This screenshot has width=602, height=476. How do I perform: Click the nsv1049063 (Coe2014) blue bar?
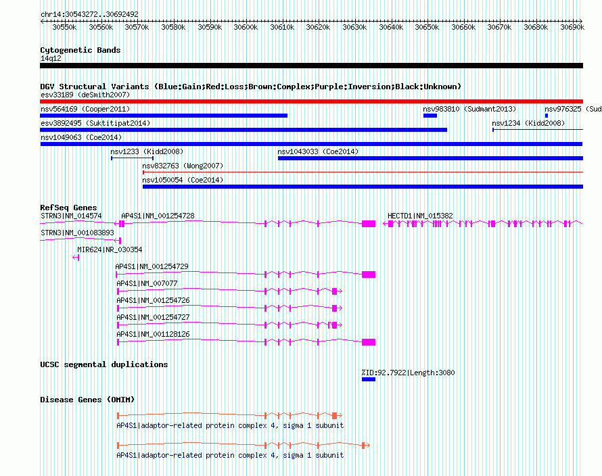click(x=311, y=144)
